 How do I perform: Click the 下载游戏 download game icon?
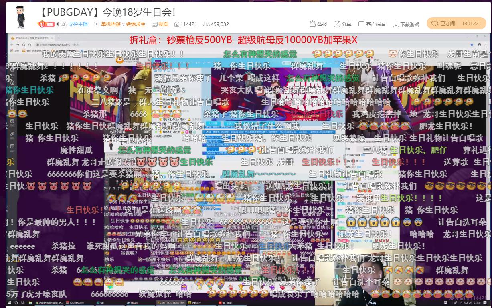[406, 24]
